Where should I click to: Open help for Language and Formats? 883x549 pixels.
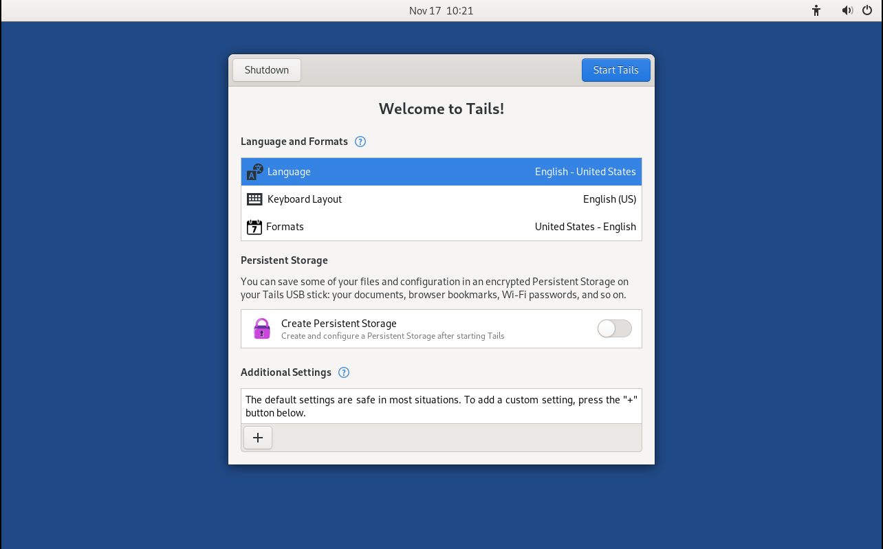point(360,142)
